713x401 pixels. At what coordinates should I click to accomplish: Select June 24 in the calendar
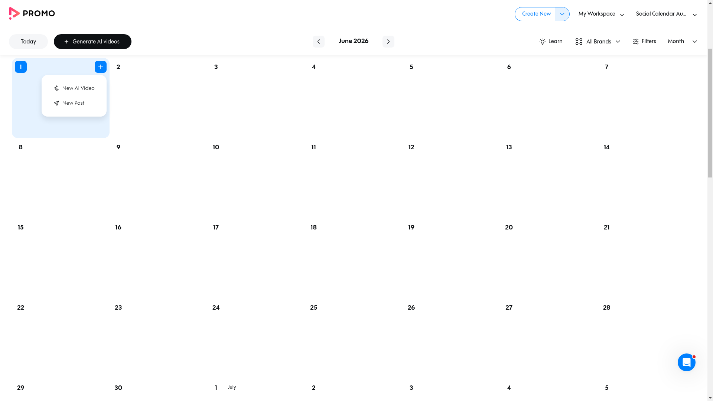216,308
